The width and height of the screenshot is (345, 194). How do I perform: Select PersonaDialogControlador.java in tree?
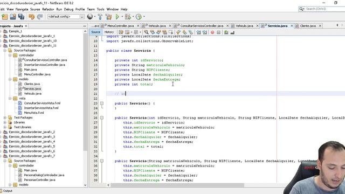(44, 175)
